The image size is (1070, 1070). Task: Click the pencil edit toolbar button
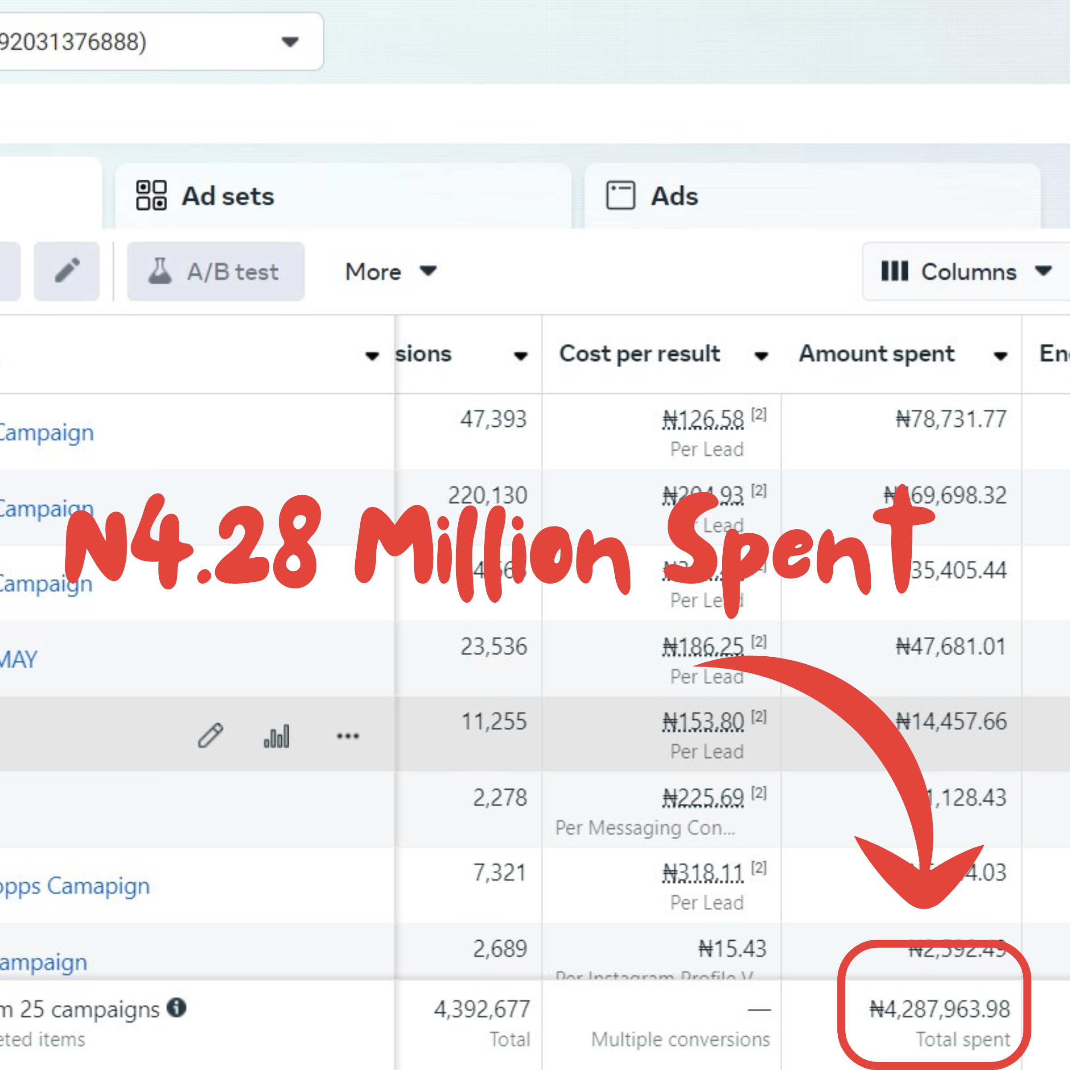(x=67, y=271)
